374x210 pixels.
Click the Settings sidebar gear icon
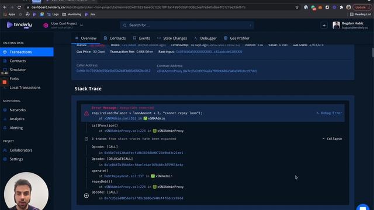point(5,159)
